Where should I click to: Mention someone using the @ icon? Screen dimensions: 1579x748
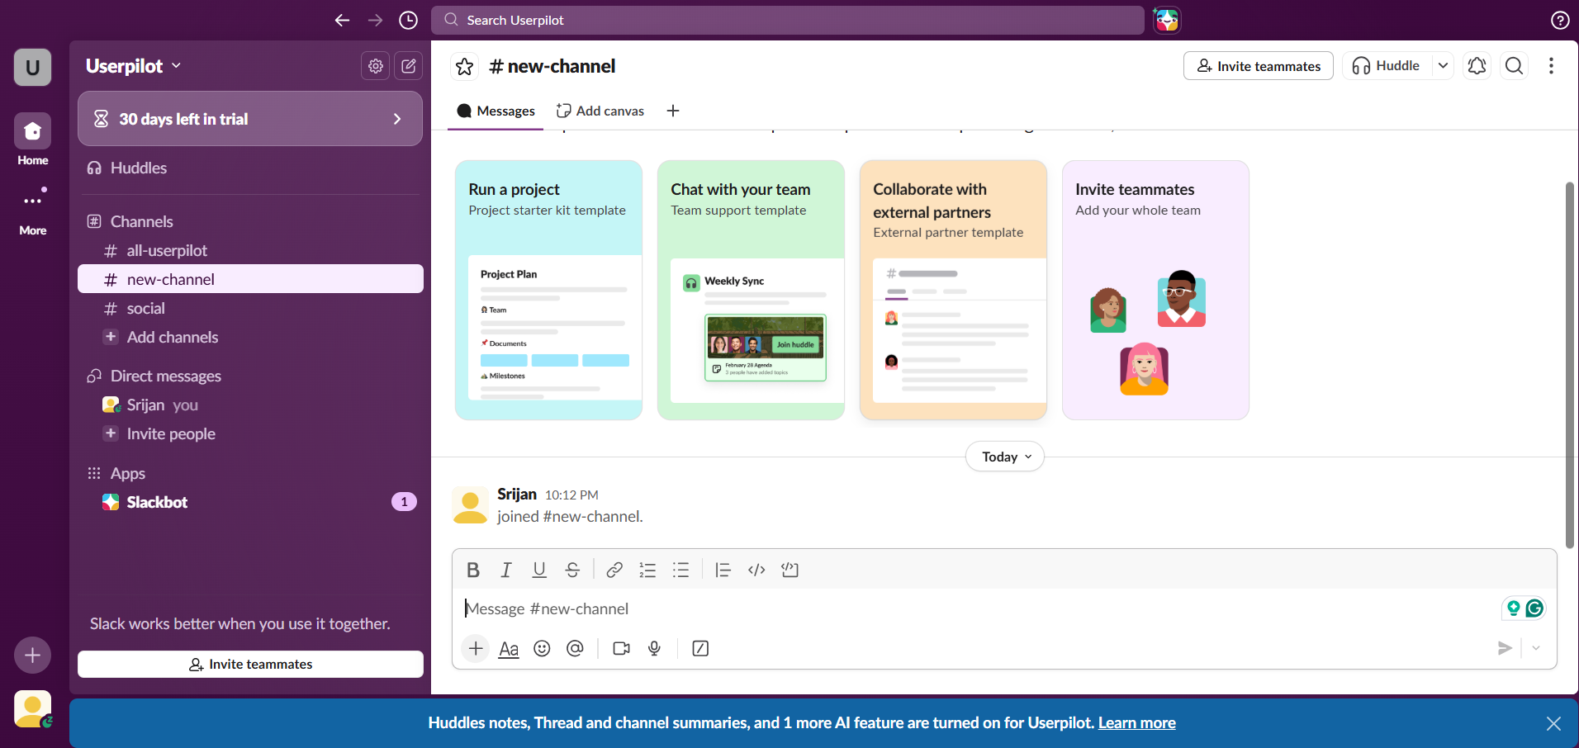(x=575, y=649)
